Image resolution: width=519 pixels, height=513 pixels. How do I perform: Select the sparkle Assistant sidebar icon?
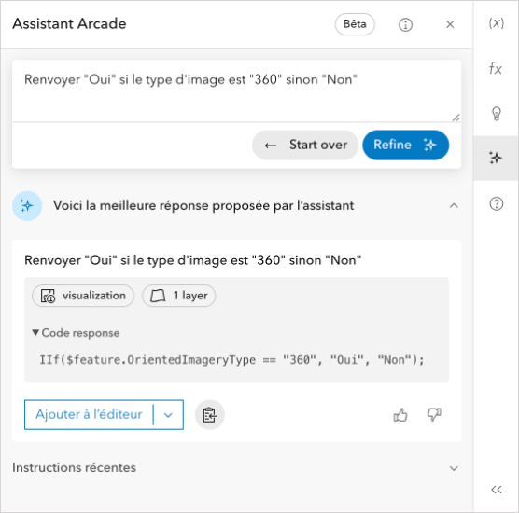coord(497,159)
